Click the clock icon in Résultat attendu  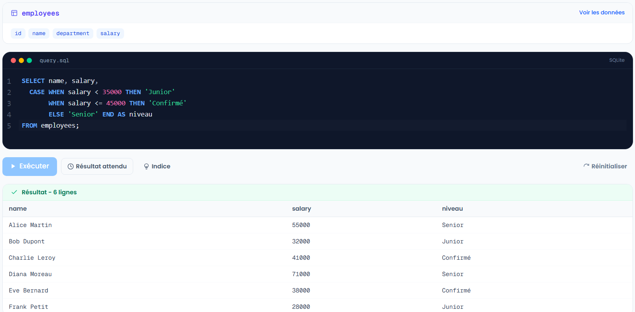click(x=71, y=166)
